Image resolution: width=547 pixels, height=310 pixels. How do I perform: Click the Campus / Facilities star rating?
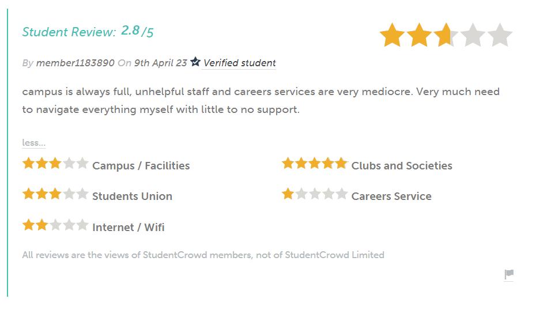(x=55, y=164)
